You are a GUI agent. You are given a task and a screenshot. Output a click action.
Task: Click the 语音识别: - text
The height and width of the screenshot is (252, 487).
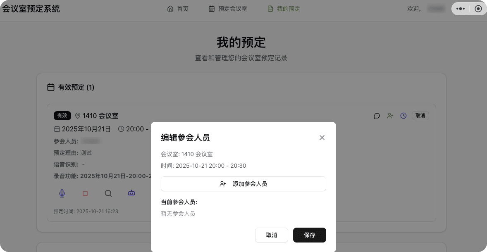69,164
